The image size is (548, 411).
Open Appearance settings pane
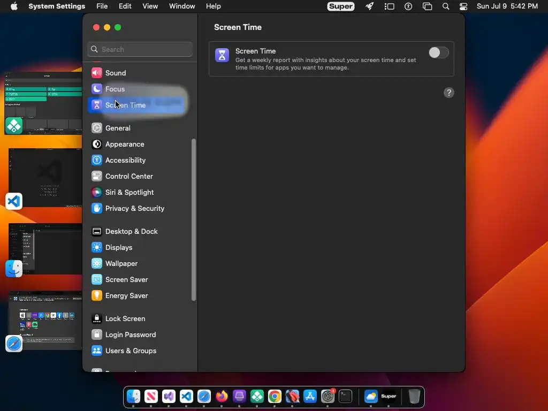click(x=140, y=144)
